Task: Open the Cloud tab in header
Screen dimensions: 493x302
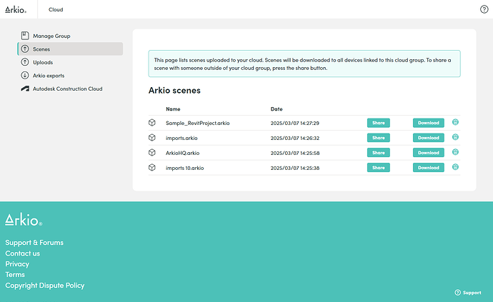Action: click(56, 9)
